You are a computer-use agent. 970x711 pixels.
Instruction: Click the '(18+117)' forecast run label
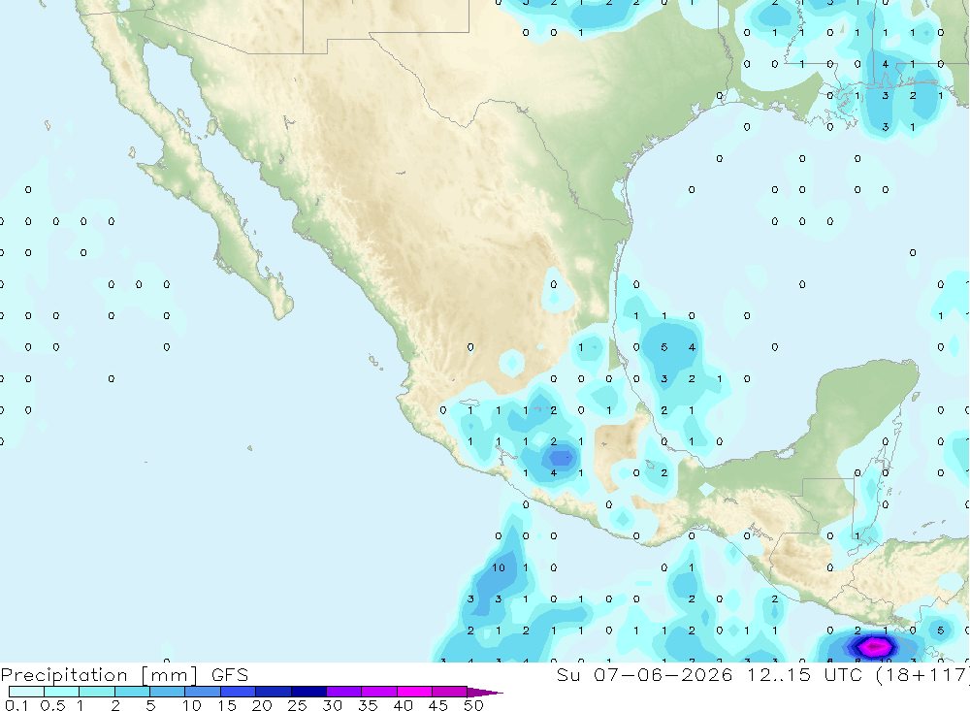tap(922, 675)
